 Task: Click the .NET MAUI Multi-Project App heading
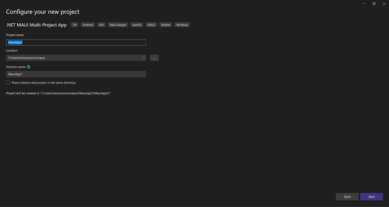36,25
